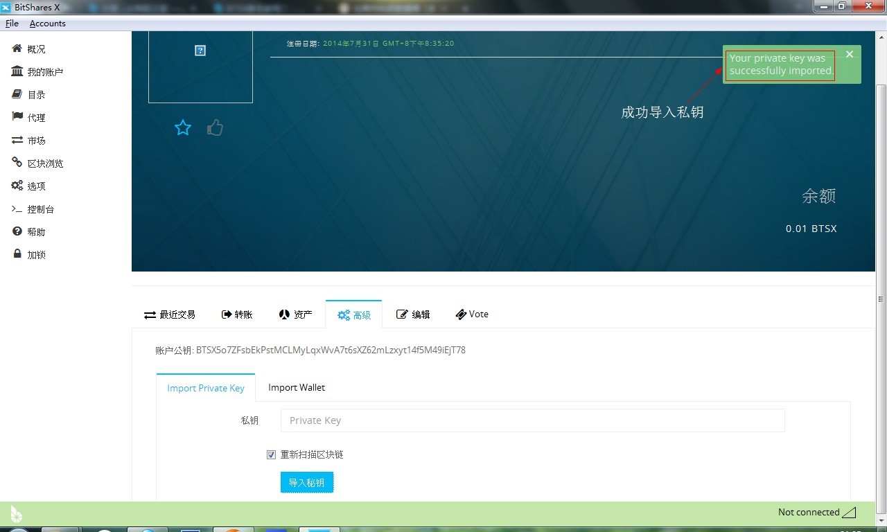Click the Not connected status text

point(809,513)
